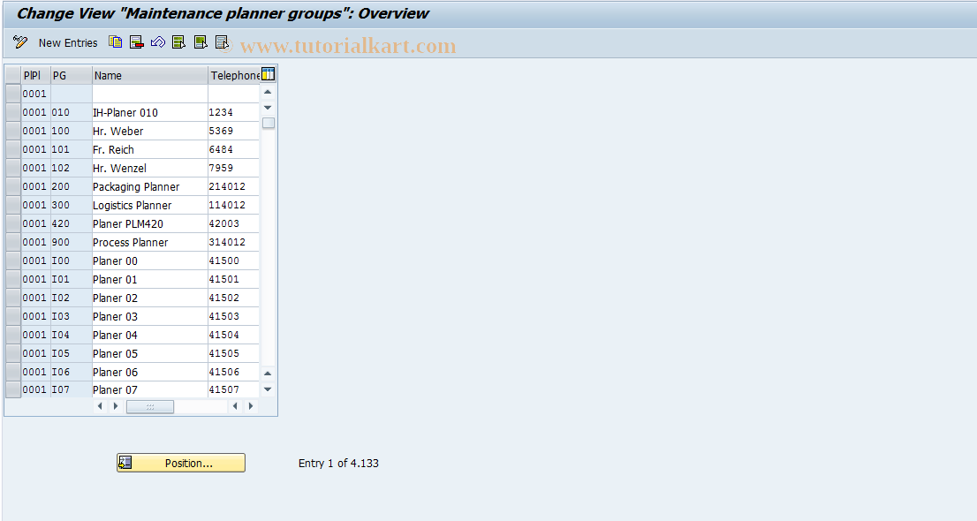Viewport: 977px width, 521px height.
Task: Click far-right horizontal scroll right arrow
Action: (251, 406)
